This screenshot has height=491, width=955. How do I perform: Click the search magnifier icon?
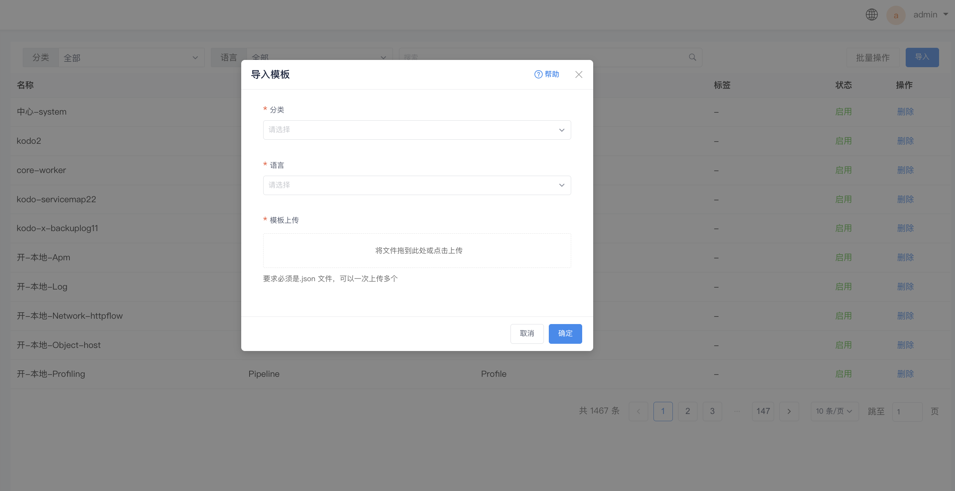coord(692,57)
